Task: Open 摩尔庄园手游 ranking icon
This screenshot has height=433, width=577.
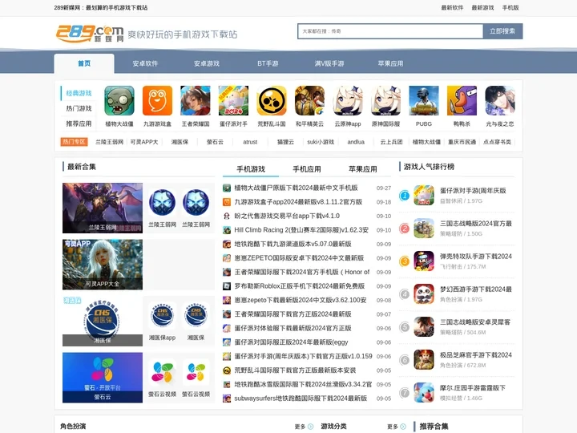Action: 424,392
